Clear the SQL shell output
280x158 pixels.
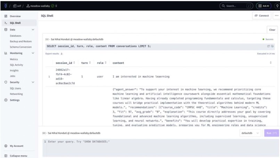click(x=272, y=30)
